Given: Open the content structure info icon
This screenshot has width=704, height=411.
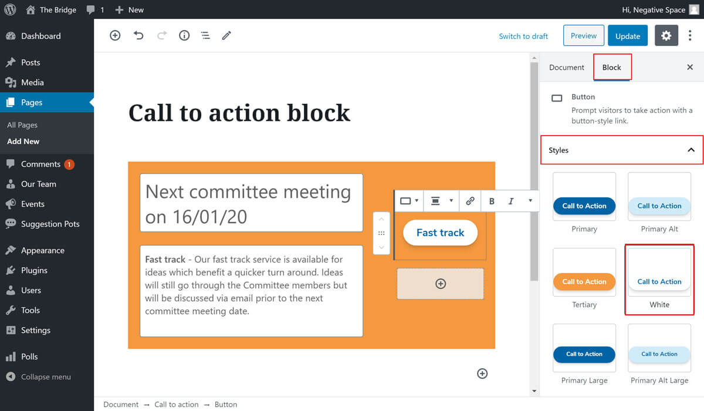Looking at the screenshot, I should 184,36.
